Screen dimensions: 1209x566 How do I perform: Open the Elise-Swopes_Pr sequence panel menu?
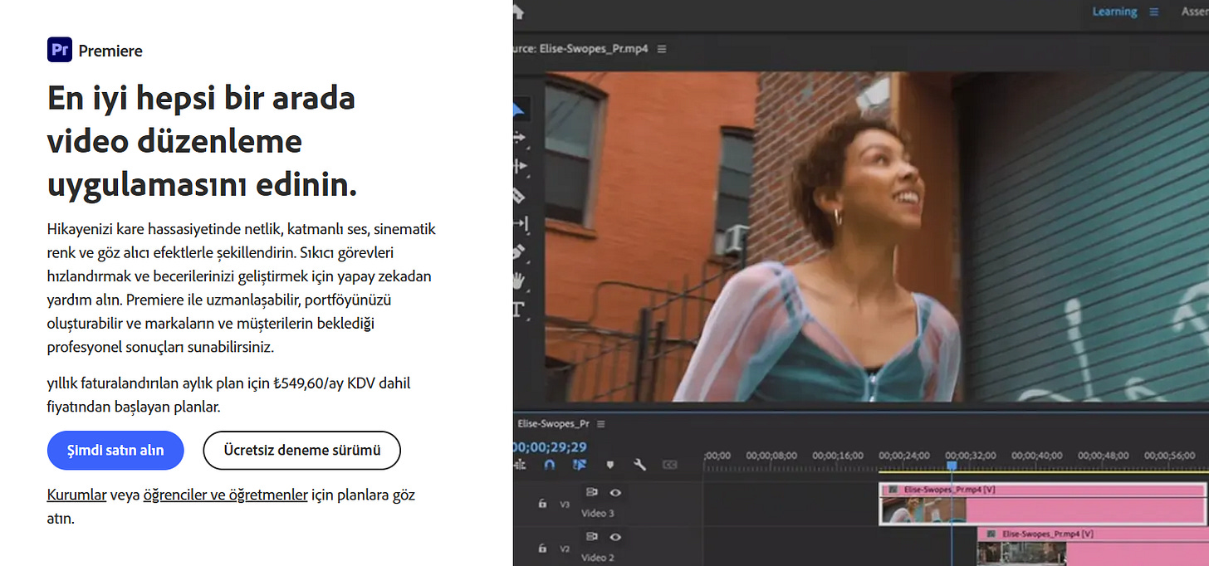click(x=601, y=423)
